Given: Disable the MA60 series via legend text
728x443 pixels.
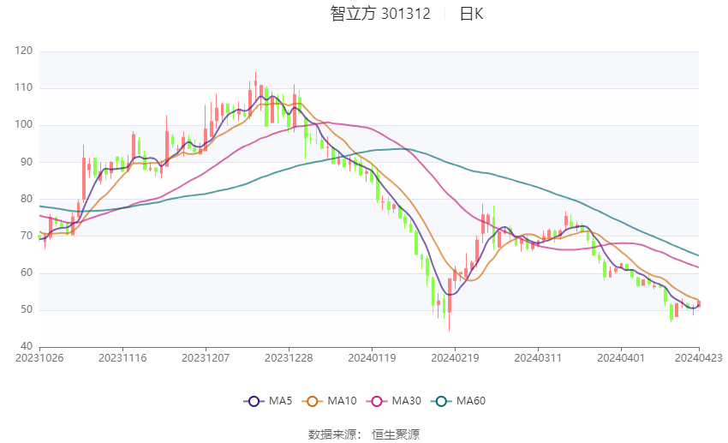Looking at the screenshot, I should [471, 401].
